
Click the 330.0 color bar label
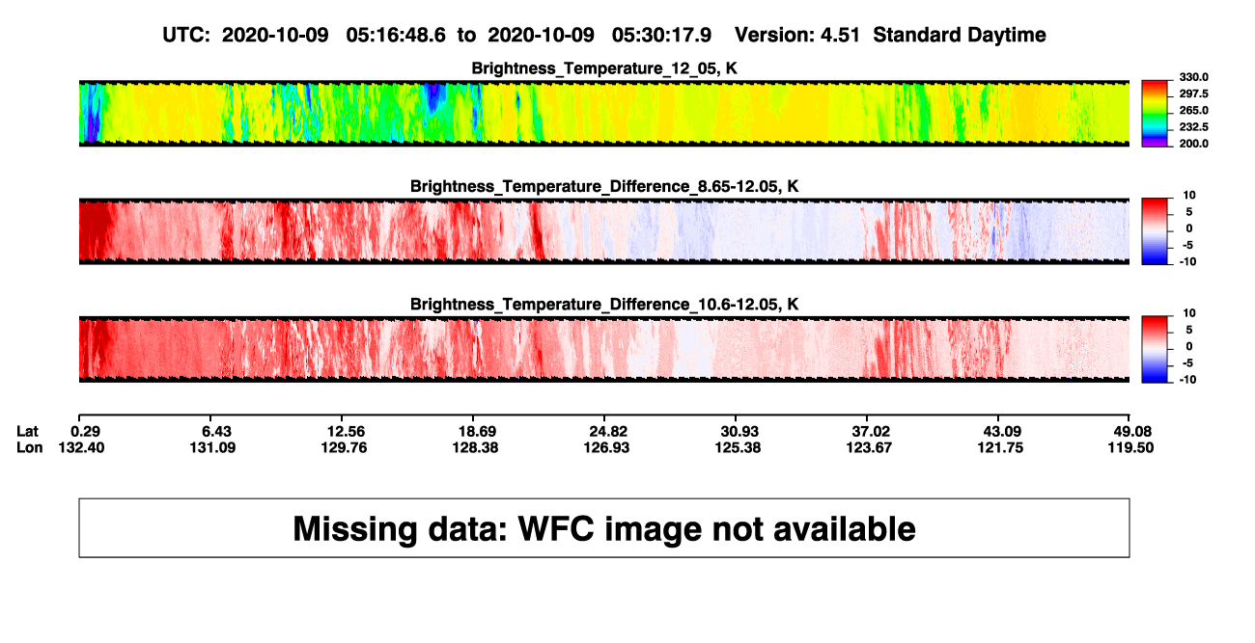pyautogui.click(x=1195, y=77)
